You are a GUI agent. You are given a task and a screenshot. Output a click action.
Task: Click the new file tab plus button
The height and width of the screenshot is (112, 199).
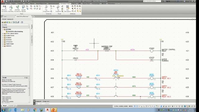[x=33, y=16]
